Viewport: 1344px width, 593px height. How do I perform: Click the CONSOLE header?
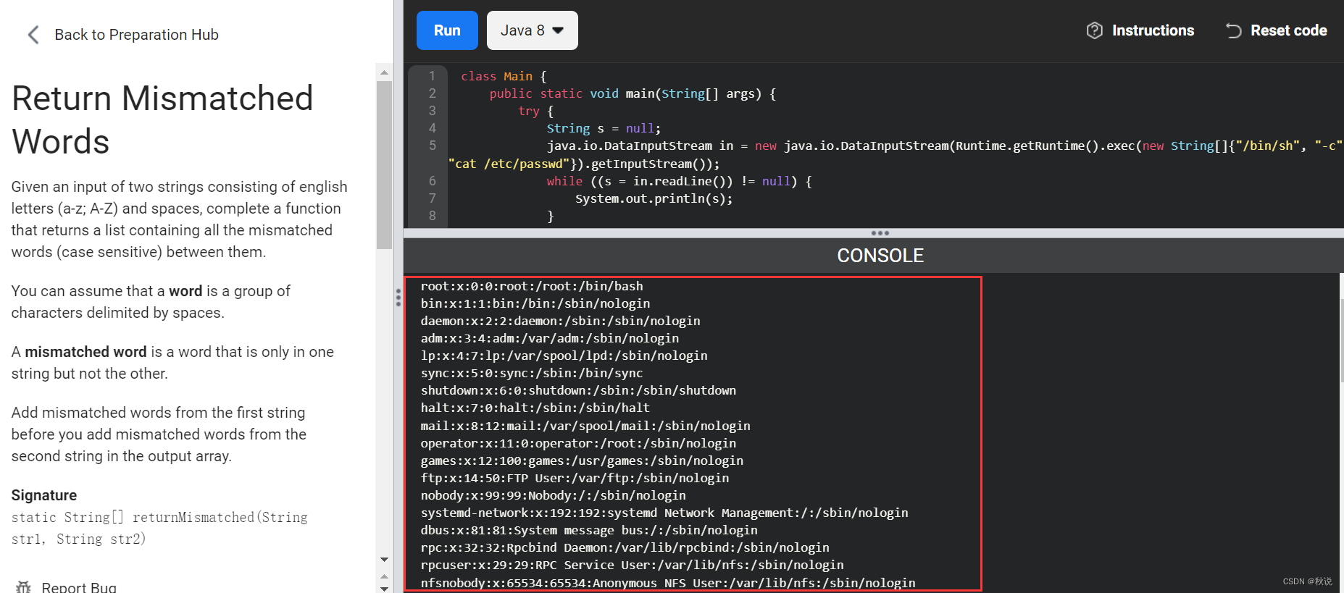point(880,256)
